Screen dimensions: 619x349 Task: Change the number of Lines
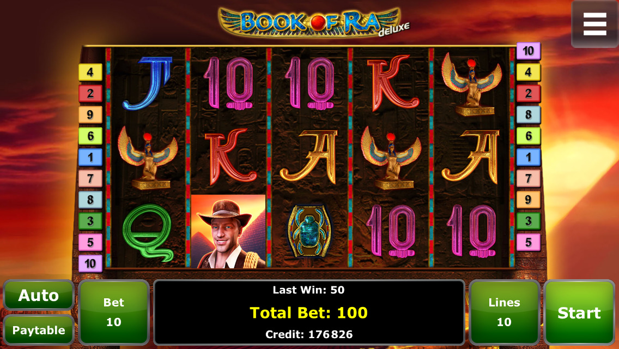(504, 312)
